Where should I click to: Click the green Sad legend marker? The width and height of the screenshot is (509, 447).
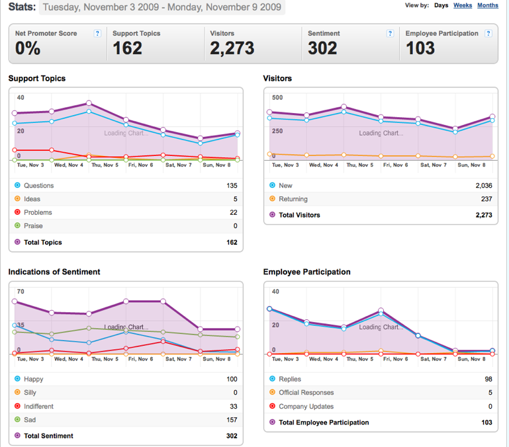tap(17, 419)
